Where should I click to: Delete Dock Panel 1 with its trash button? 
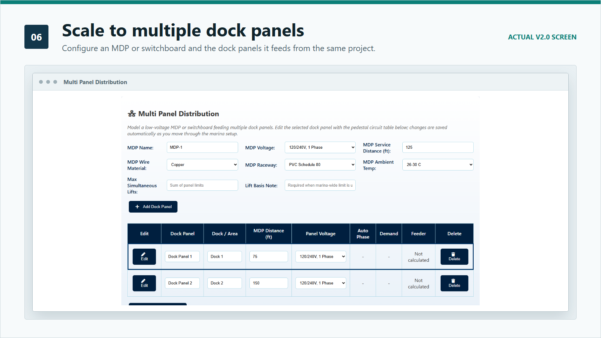pos(454,257)
